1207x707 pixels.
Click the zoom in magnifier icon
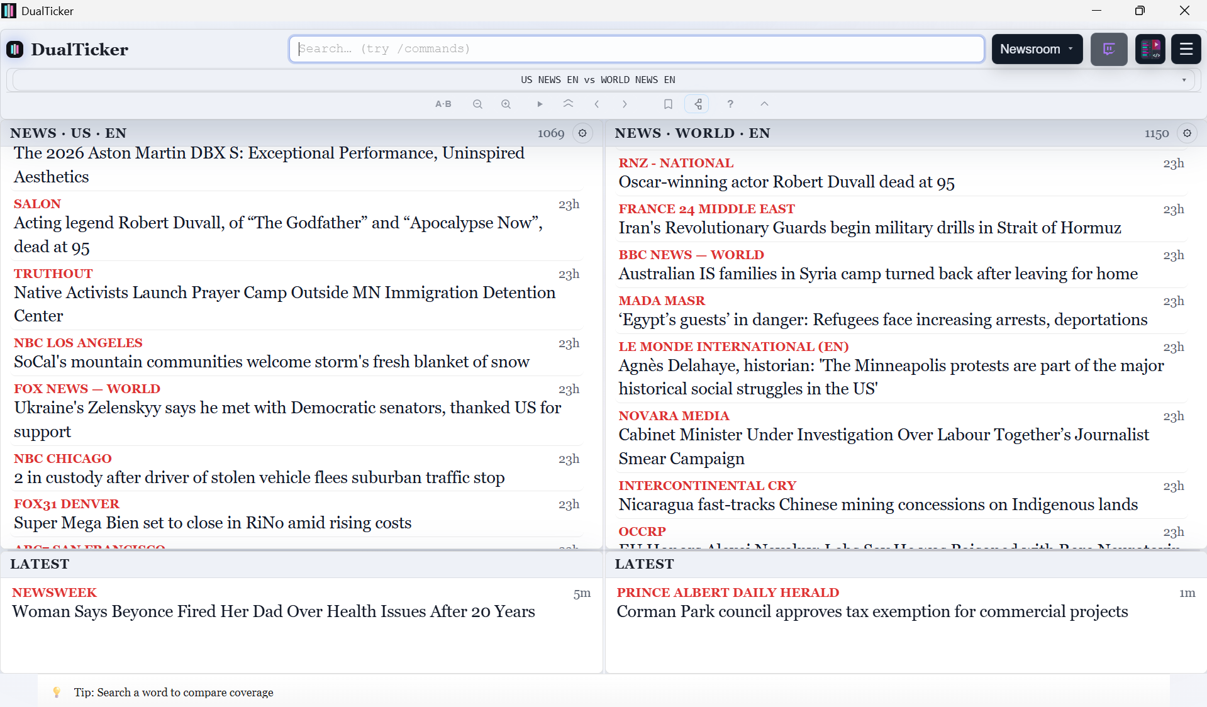tap(506, 104)
